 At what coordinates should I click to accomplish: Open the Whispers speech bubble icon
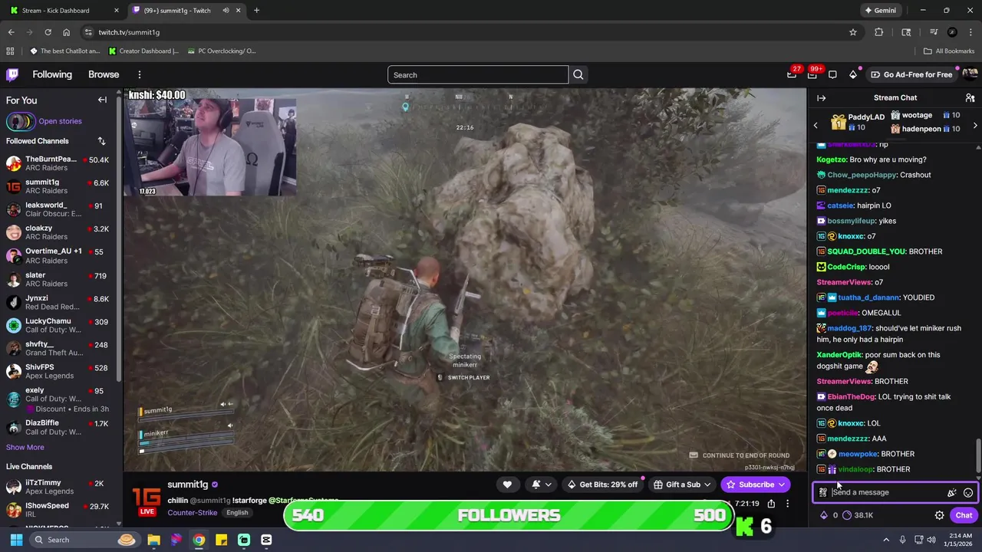coord(832,74)
